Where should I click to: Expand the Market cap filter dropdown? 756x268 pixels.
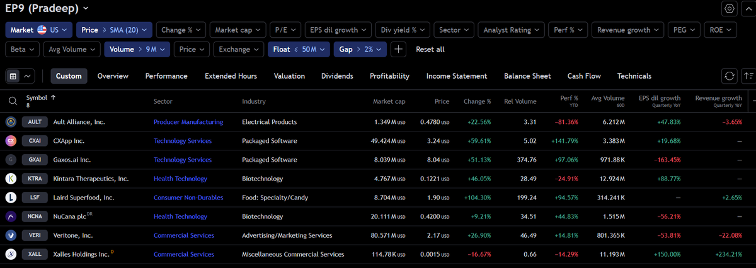coord(238,30)
